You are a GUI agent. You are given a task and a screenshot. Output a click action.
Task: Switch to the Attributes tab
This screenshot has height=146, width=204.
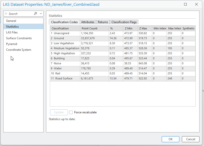pos(88,22)
